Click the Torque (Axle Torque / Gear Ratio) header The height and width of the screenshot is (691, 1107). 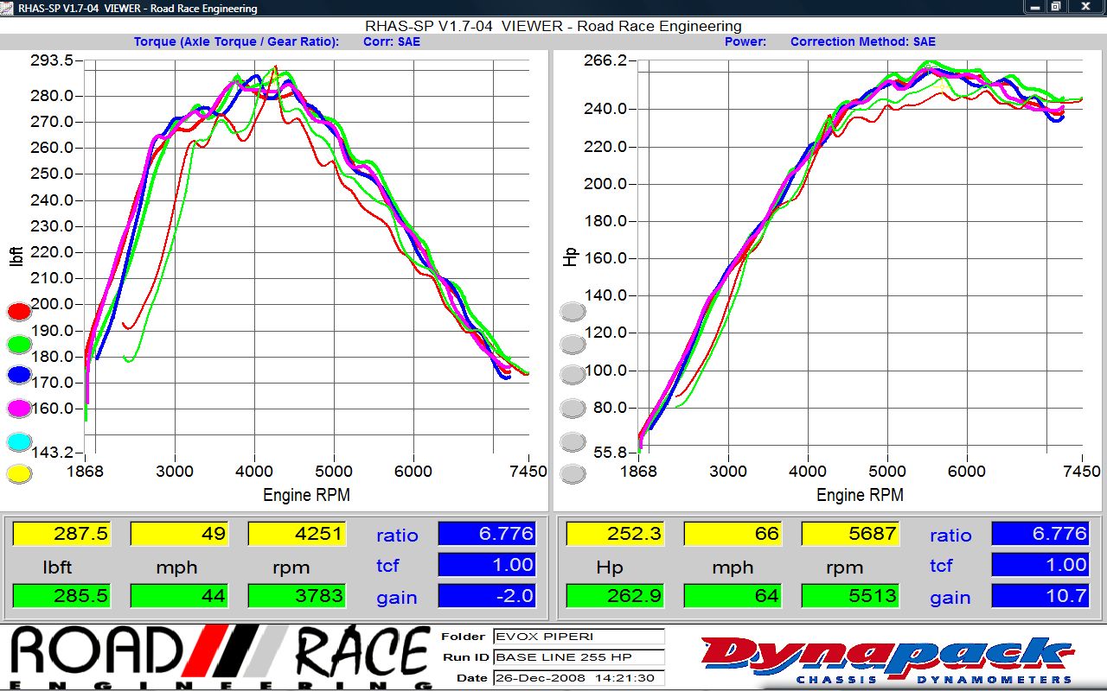[236, 41]
